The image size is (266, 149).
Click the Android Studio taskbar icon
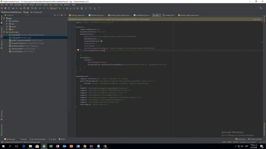(44, 146)
